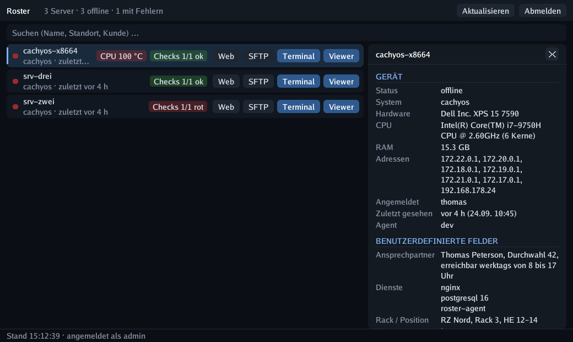Click the status bar text 'Stand 15:12:39'
Image resolution: width=573 pixels, height=342 pixels.
33,336
